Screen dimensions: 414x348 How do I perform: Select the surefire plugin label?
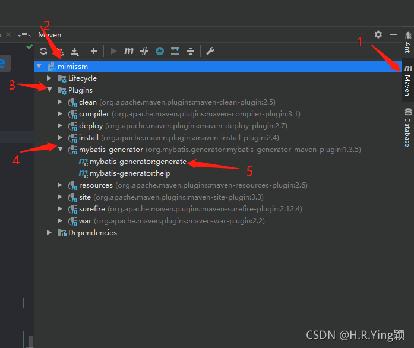point(92,209)
